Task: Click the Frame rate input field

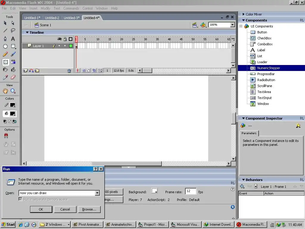Action: pos(190,191)
